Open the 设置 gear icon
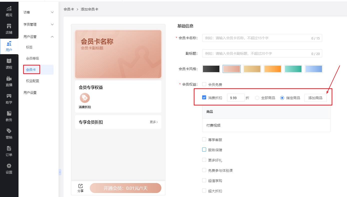This screenshot has height=197, width=347. [9, 166]
